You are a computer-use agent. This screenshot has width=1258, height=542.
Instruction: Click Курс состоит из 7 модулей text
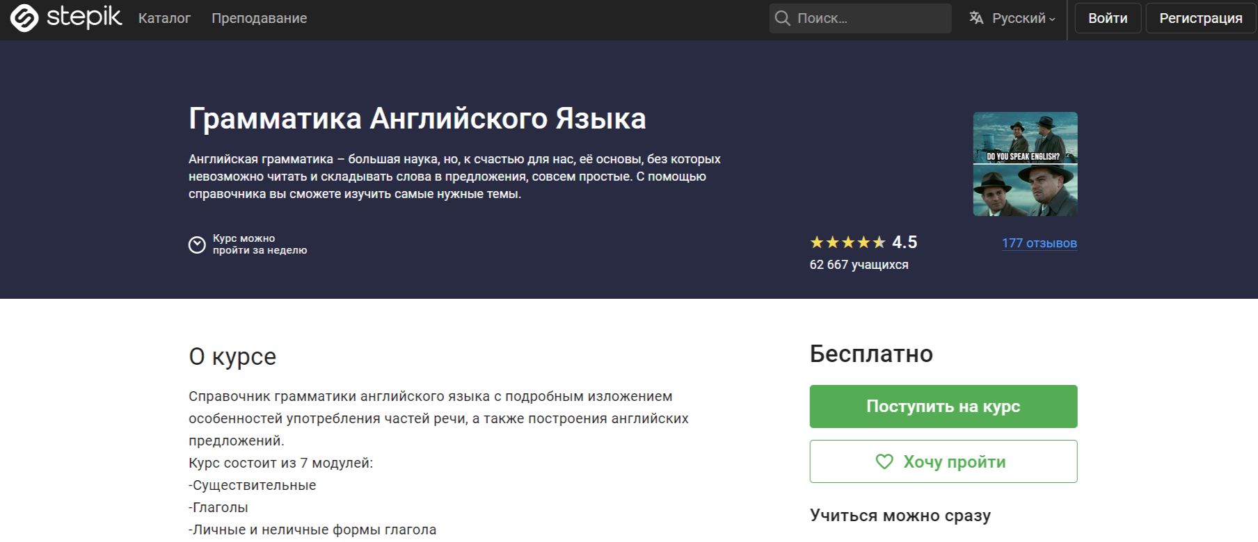(280, 463)
